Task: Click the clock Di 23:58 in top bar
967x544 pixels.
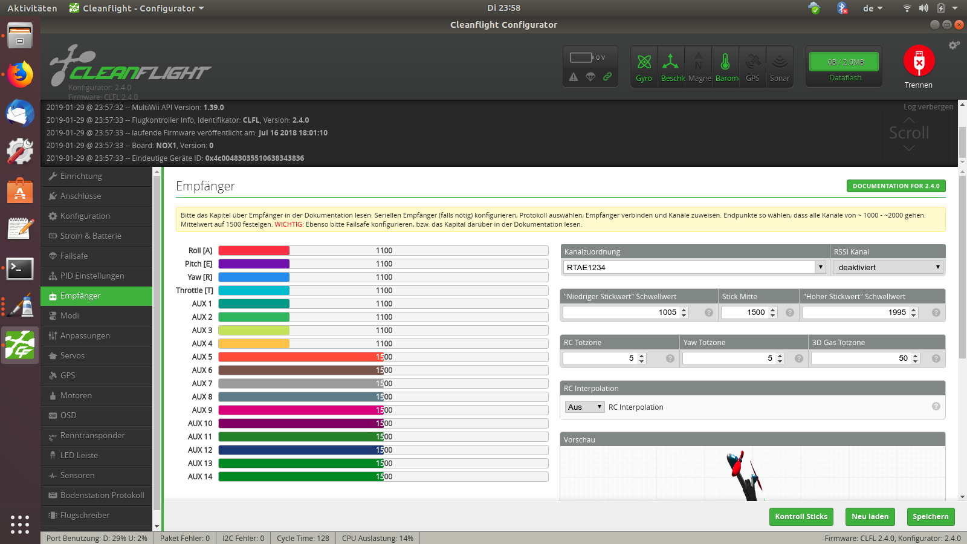Action: coord(503,8)
